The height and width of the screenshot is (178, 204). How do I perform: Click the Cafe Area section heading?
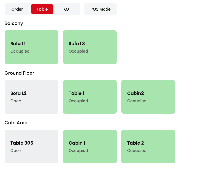tap(16, 123)
